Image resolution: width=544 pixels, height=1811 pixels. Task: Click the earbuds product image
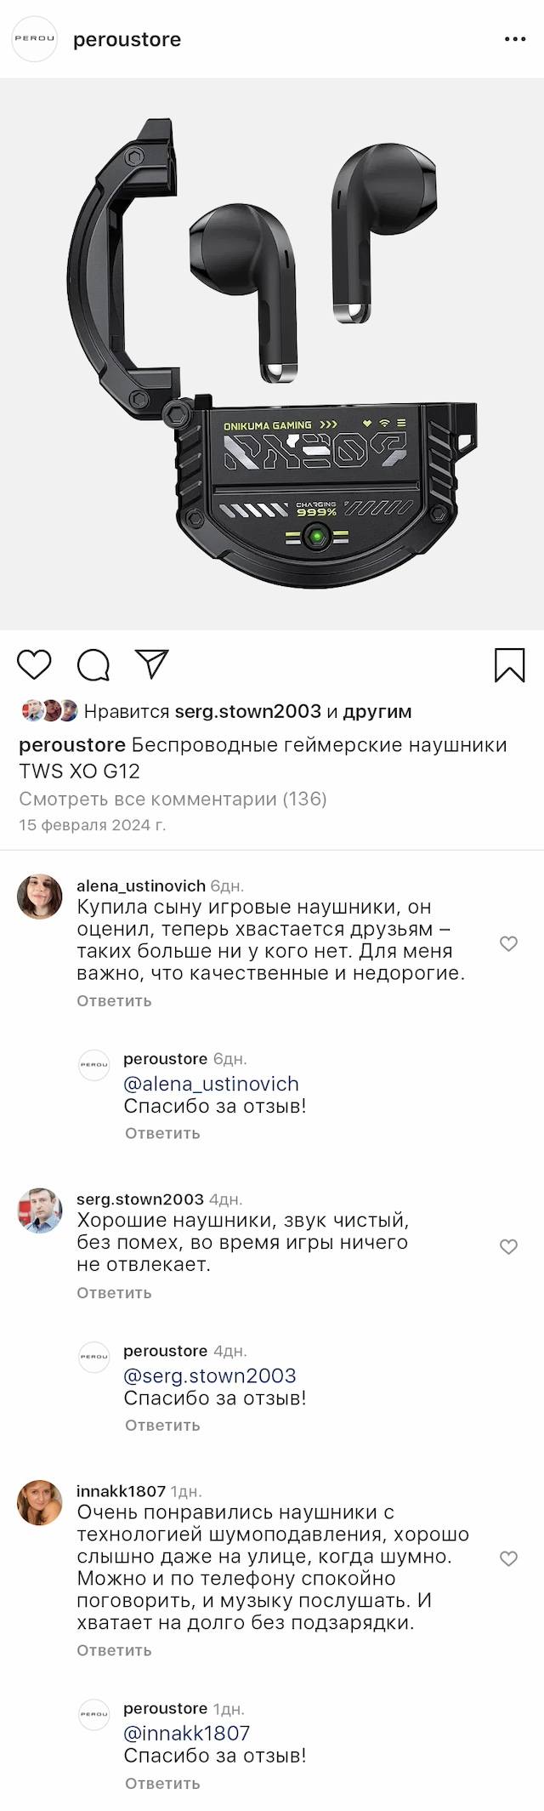(272, 354)
